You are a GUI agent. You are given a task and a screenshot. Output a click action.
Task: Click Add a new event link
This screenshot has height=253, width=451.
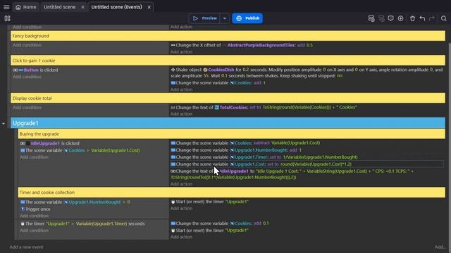(27, 247)
